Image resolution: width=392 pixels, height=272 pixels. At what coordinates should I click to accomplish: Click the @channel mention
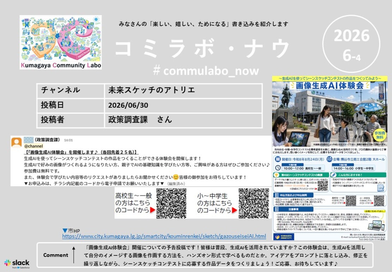(33, 146)
